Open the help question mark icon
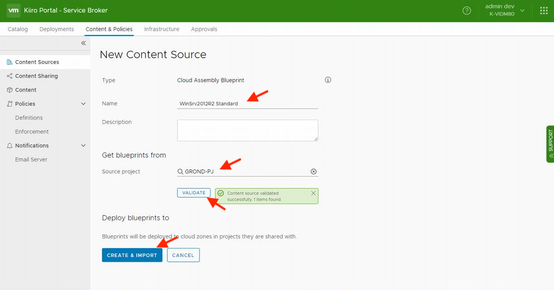The width and height of the screenshot is (554, 290). (466, 11)
